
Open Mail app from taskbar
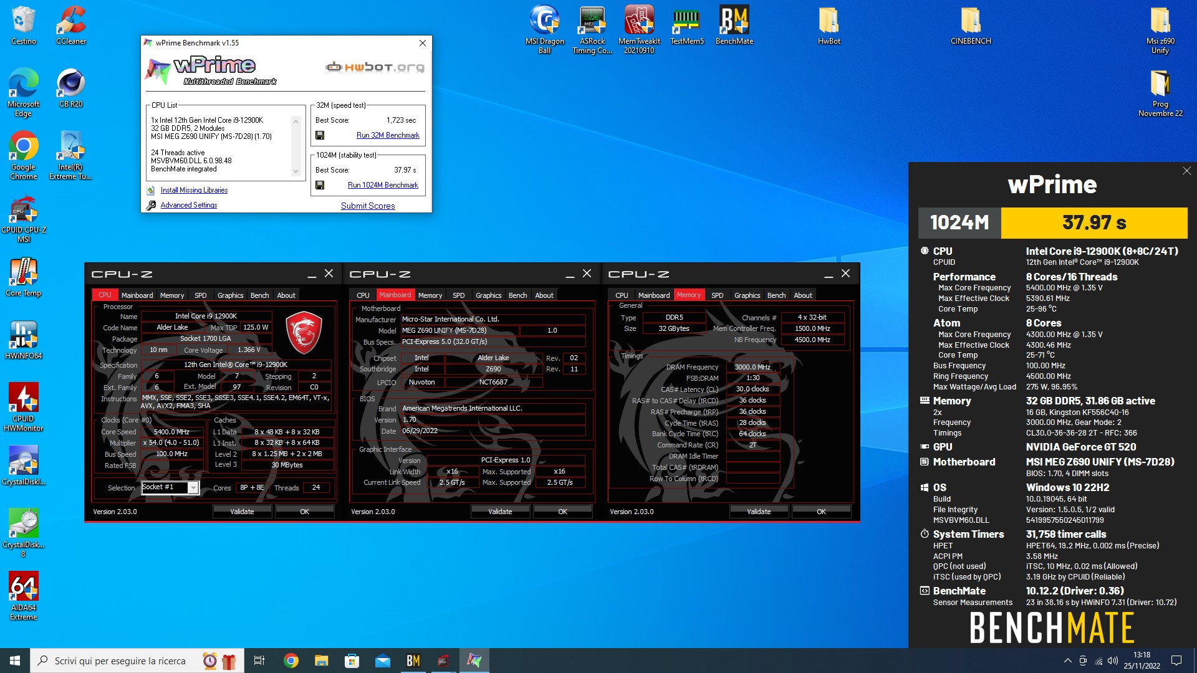(x=383, y=661)
